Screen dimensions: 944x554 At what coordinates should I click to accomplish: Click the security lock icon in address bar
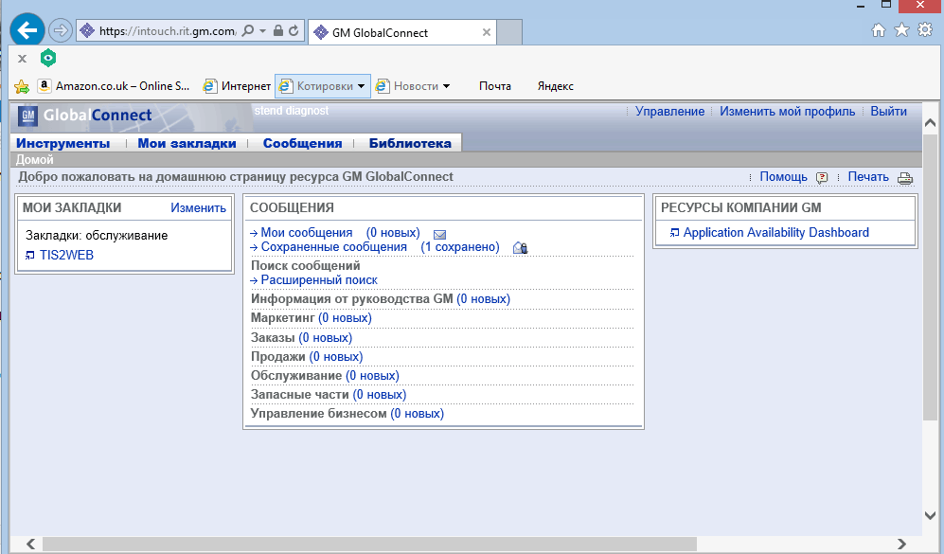[x=278, y=30]
